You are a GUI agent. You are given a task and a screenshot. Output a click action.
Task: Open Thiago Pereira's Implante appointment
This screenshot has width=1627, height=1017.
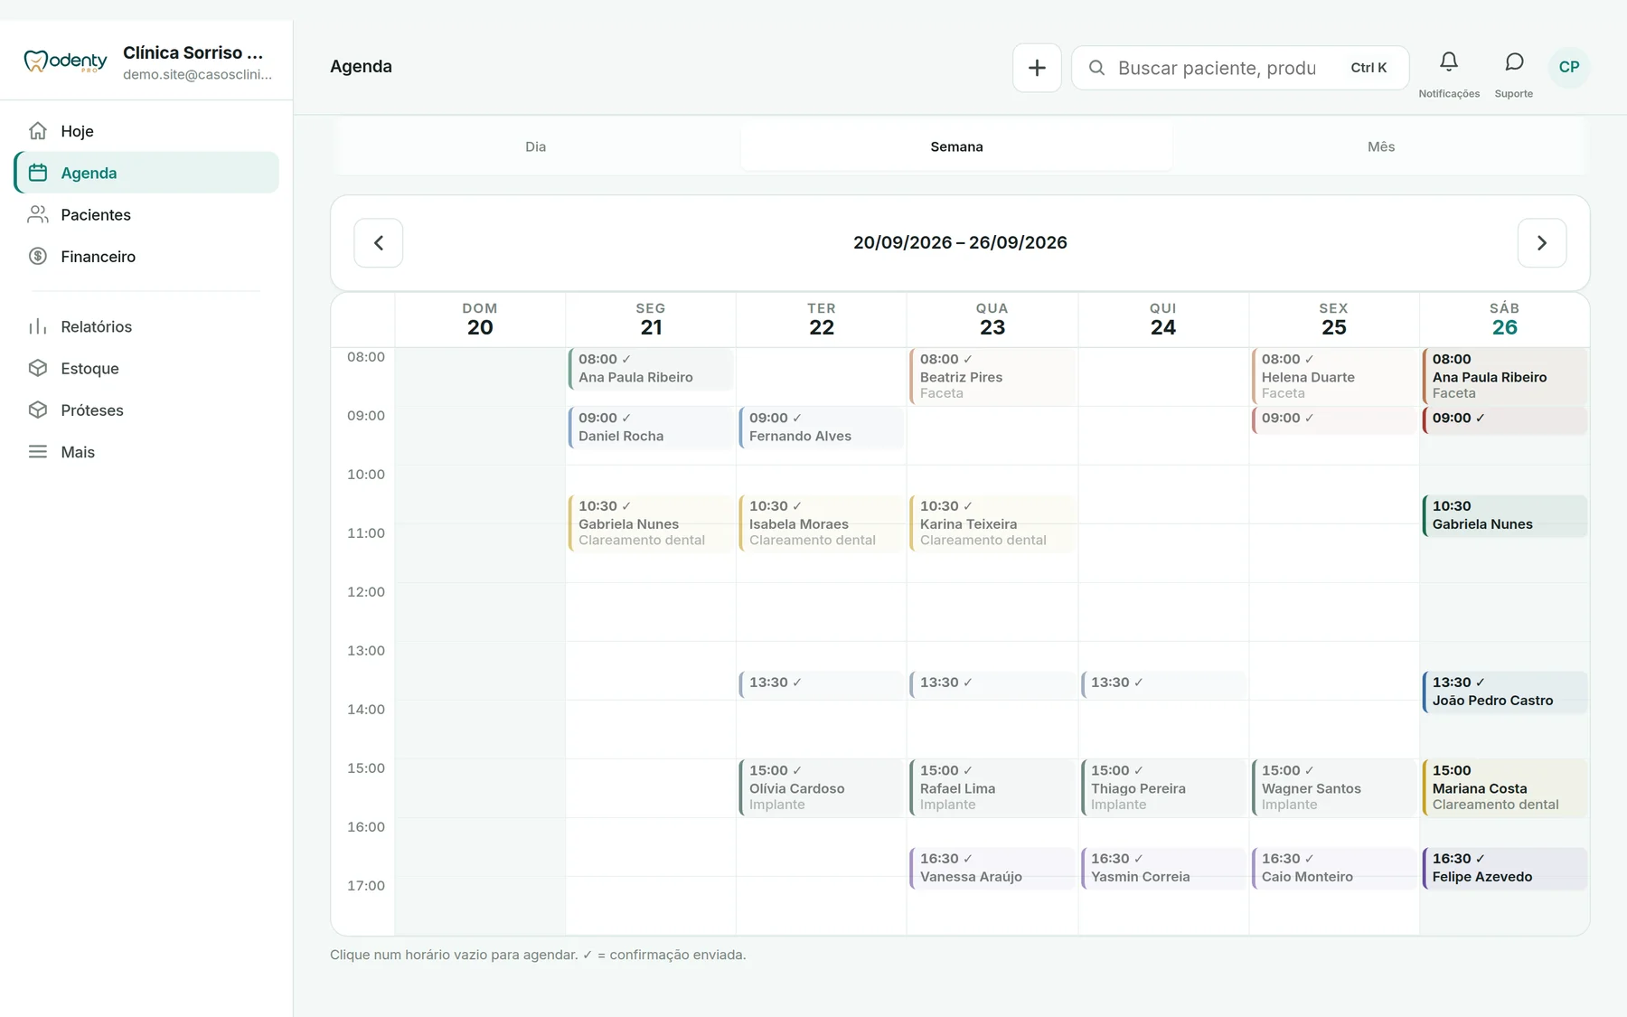coord(1163,787)
